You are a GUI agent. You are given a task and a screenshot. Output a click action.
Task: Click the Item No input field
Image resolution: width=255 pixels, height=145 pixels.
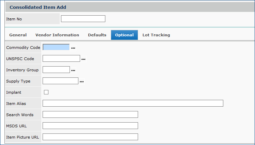coord(83,19)
